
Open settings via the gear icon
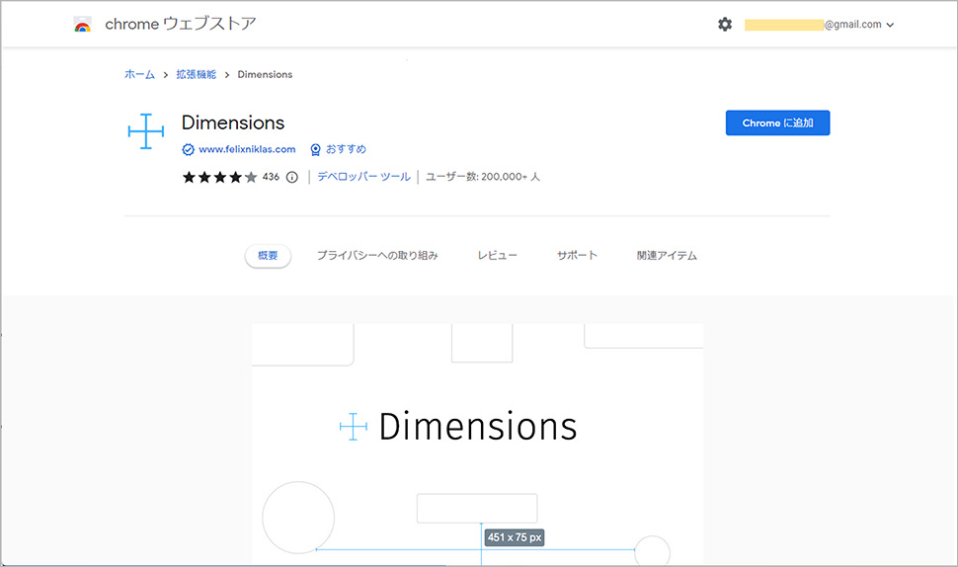pos(725,25)
